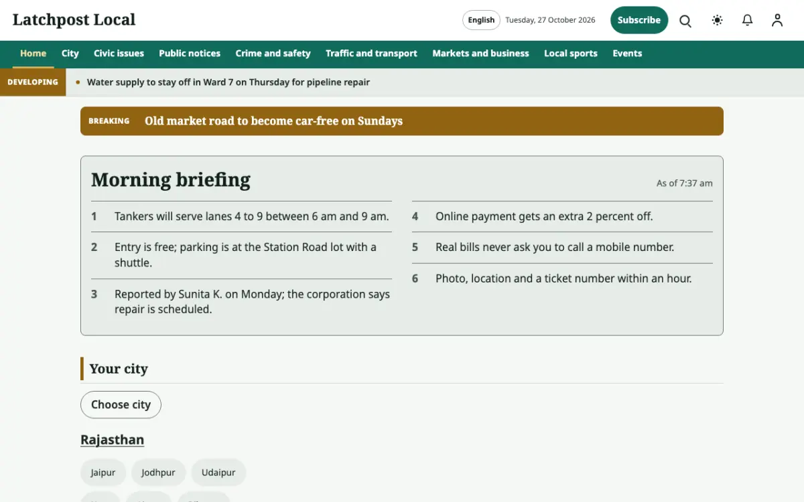Open the search icon in header

(x=685, y=20)
